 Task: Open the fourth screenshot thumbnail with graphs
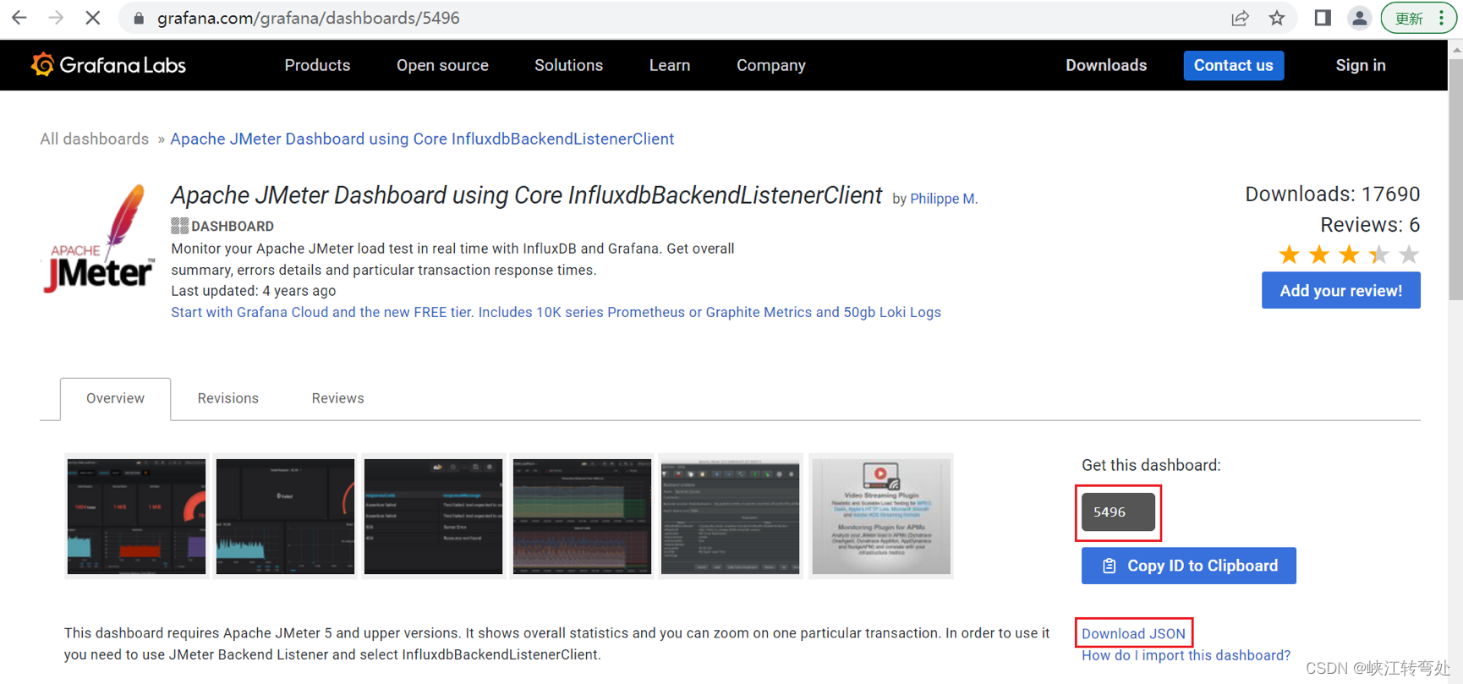pyautogui.click(x=582, y=516)
